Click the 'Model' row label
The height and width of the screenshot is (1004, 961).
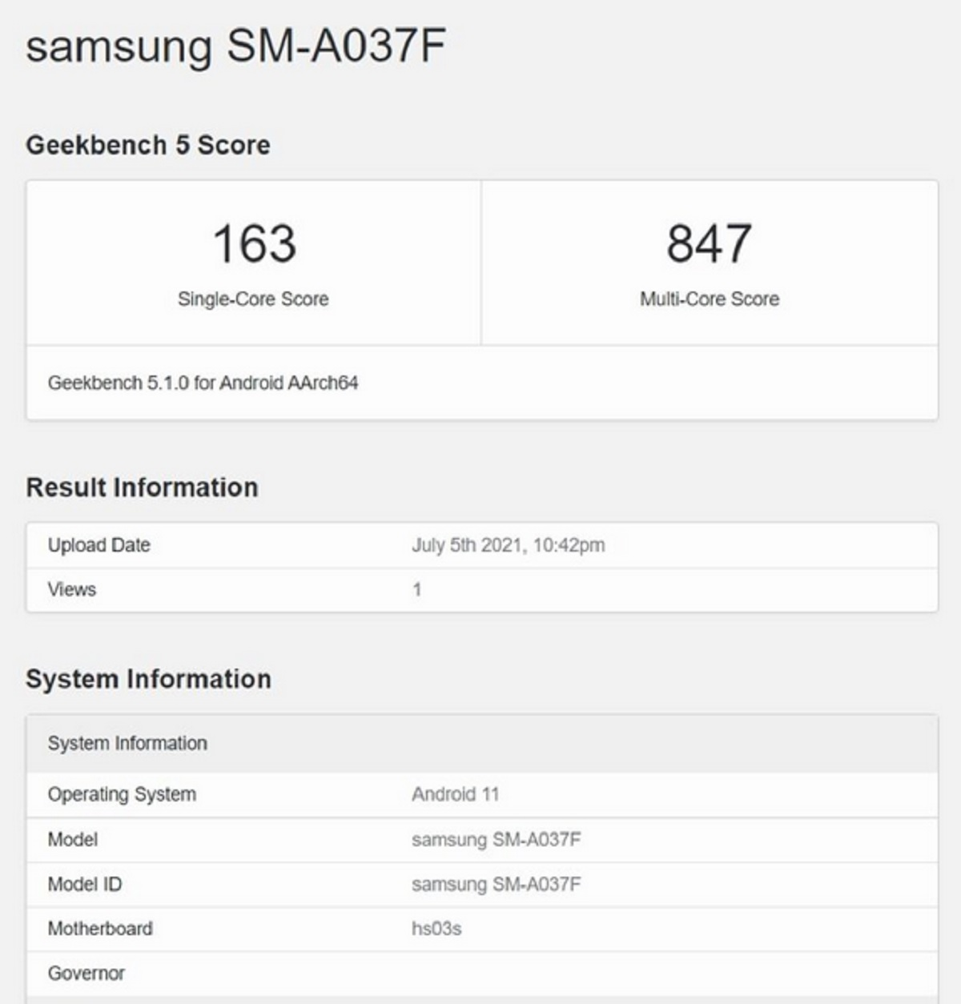click(73, 839)
